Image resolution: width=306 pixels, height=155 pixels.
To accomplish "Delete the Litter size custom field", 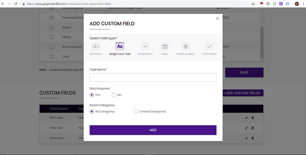I will click(253, 128).
